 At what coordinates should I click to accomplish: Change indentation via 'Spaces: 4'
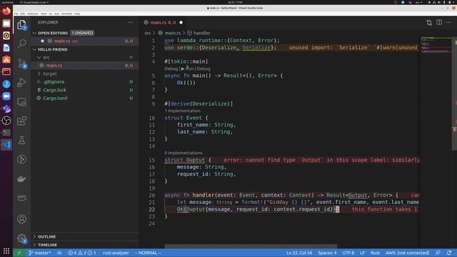(x=327, y=253)
